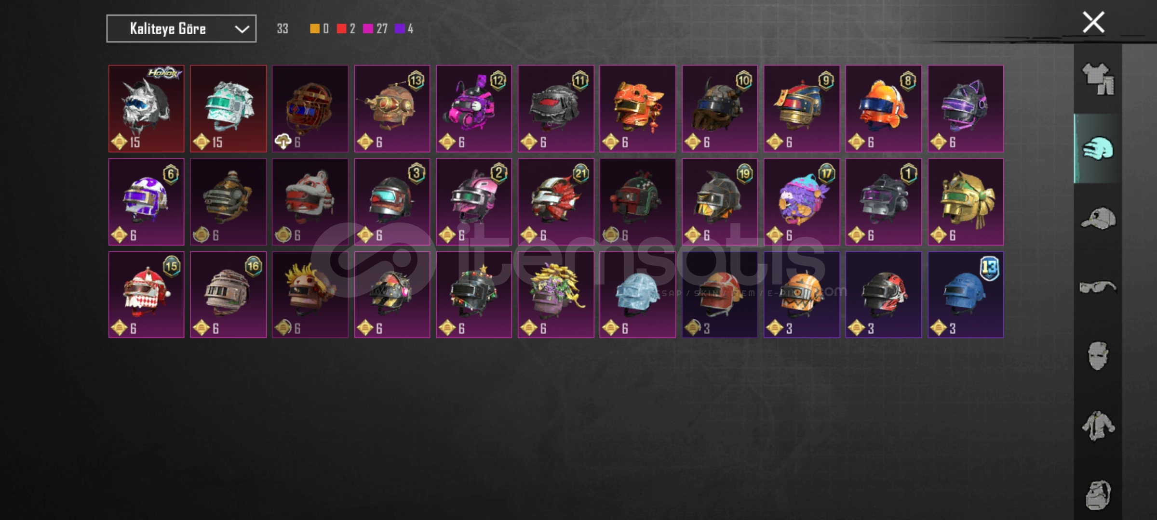The image size is (1157, 520).
Task: Select the helmet category icon in sidebar
Action: tap(1098, 148)
